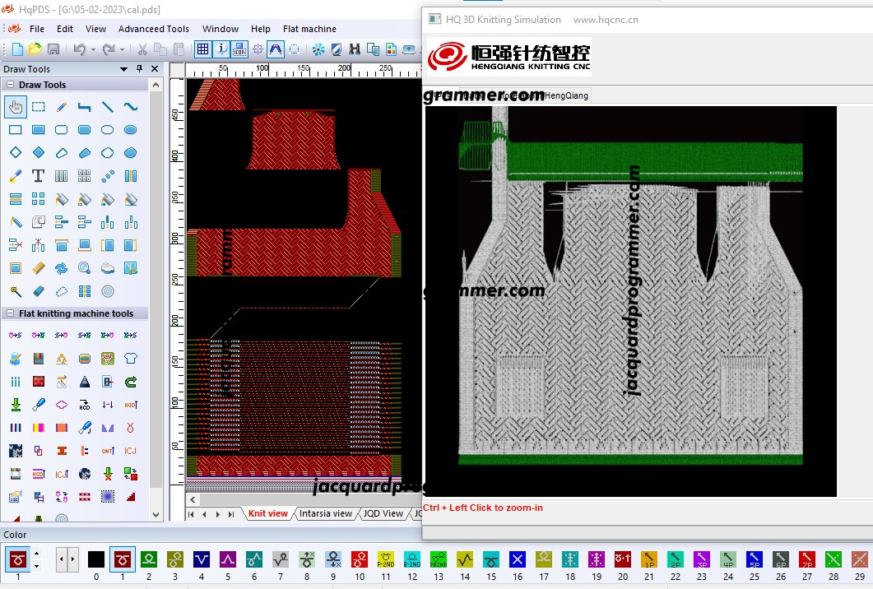Switch to the Intarsia view tab
Image resolution: width=873 pixels, height=589 pixels.
326,513
